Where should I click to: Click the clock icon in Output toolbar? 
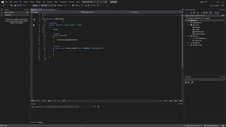[x=98, y=107]
